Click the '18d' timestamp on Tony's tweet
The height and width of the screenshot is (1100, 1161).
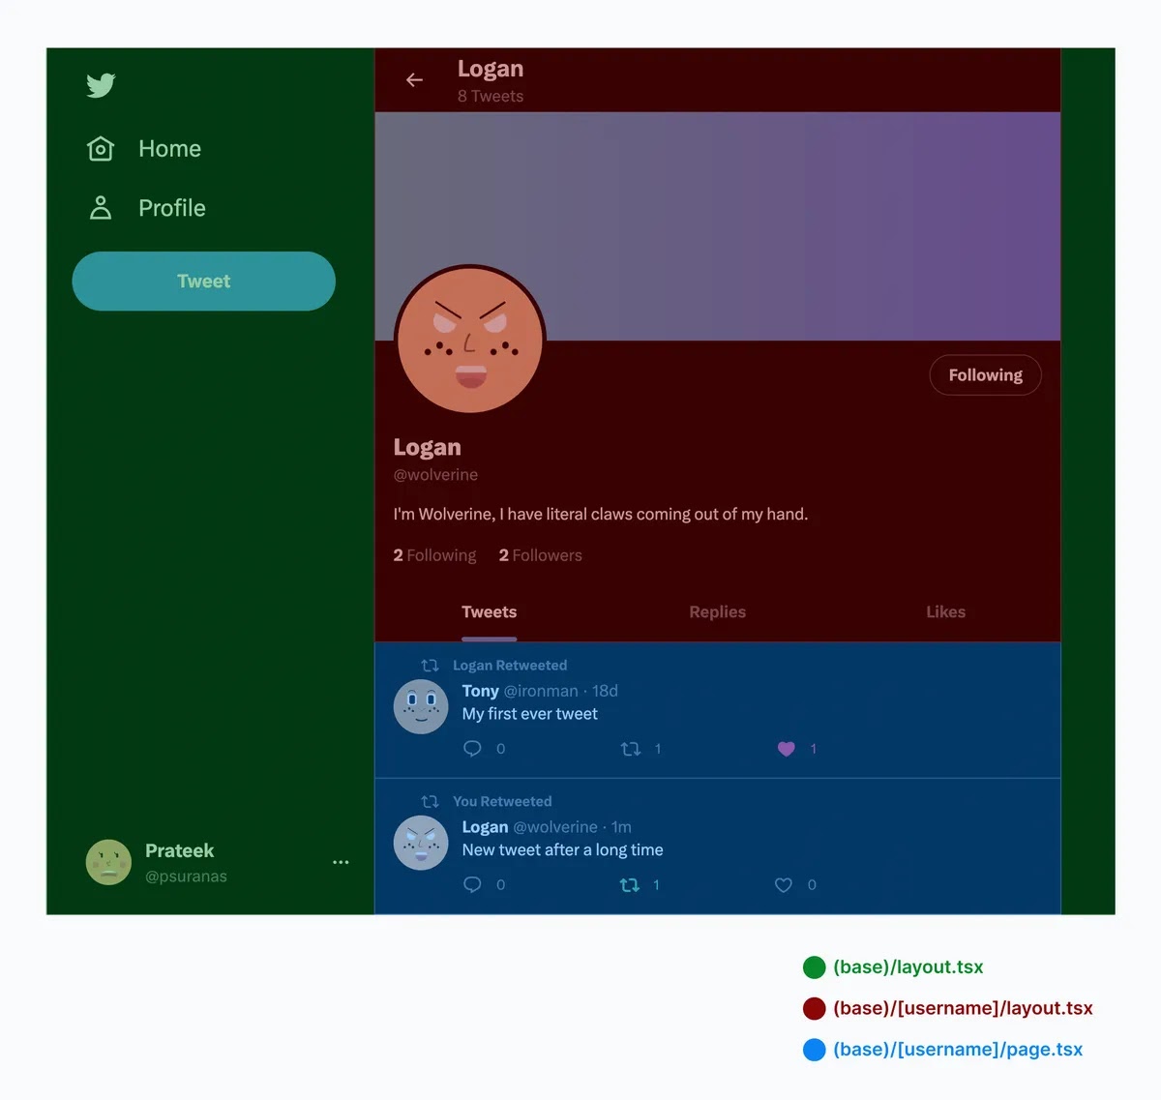[x=605, y=691]
